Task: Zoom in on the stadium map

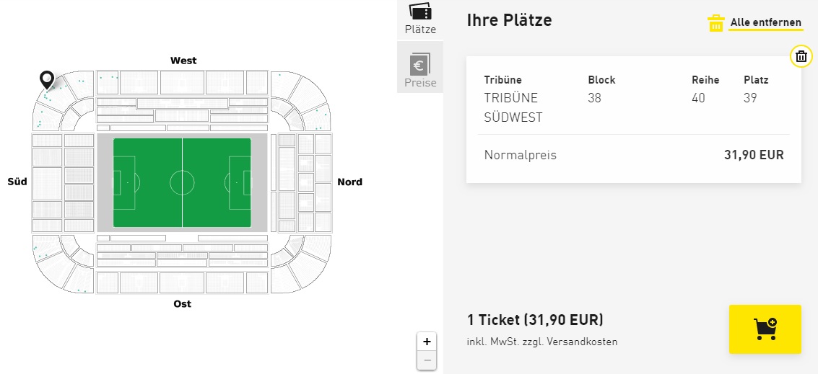Action: coord(427,342)
